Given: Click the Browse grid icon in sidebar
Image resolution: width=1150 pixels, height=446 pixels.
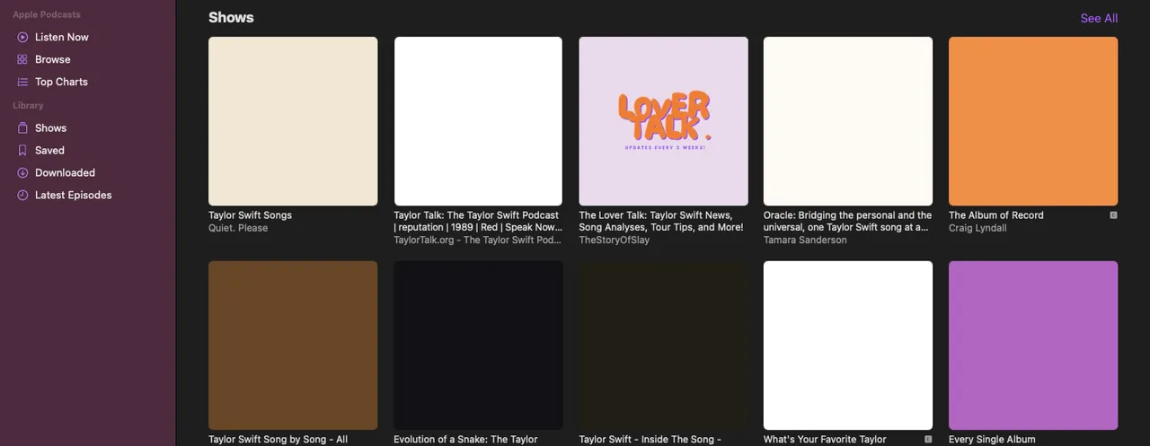Looking at the screenshot, I should [x=22, y=59].
